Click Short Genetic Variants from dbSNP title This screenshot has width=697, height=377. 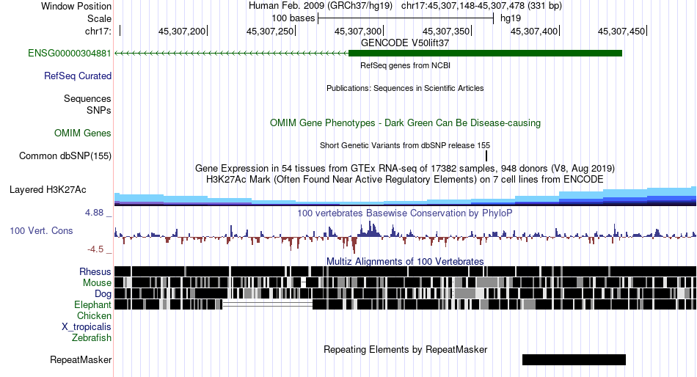tap(405, 145)
